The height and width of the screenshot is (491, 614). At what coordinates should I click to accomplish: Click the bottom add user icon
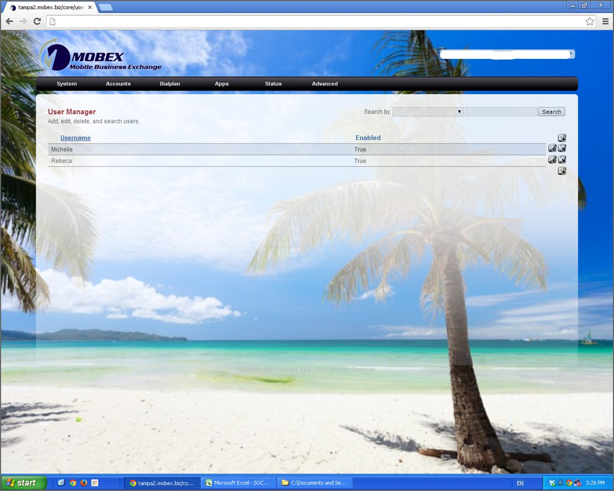pyautogui.click(x=561, y=170)
